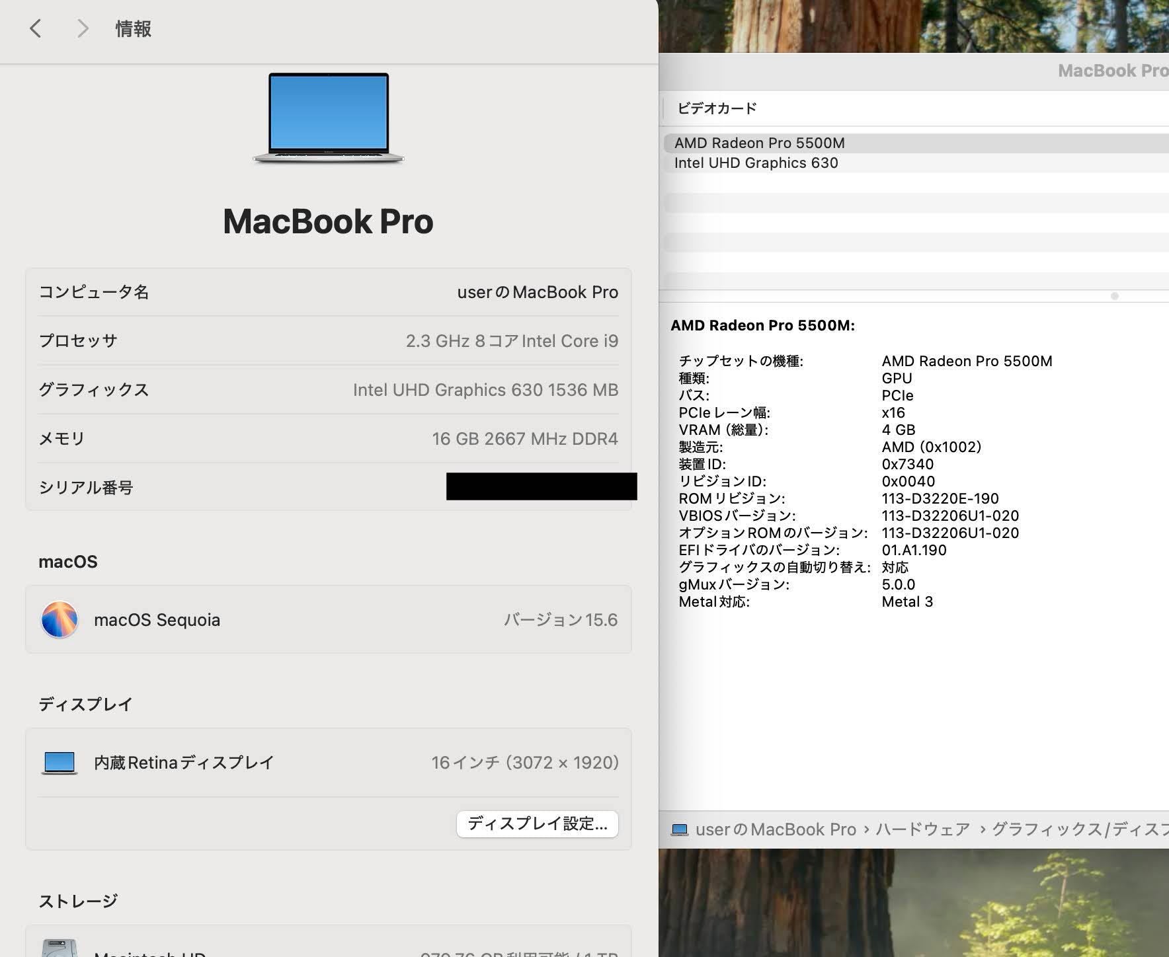Click the blacked-out シリアル番号 value
The image size is (1169, 957).
pyautogui.click(x=541, y=486)
